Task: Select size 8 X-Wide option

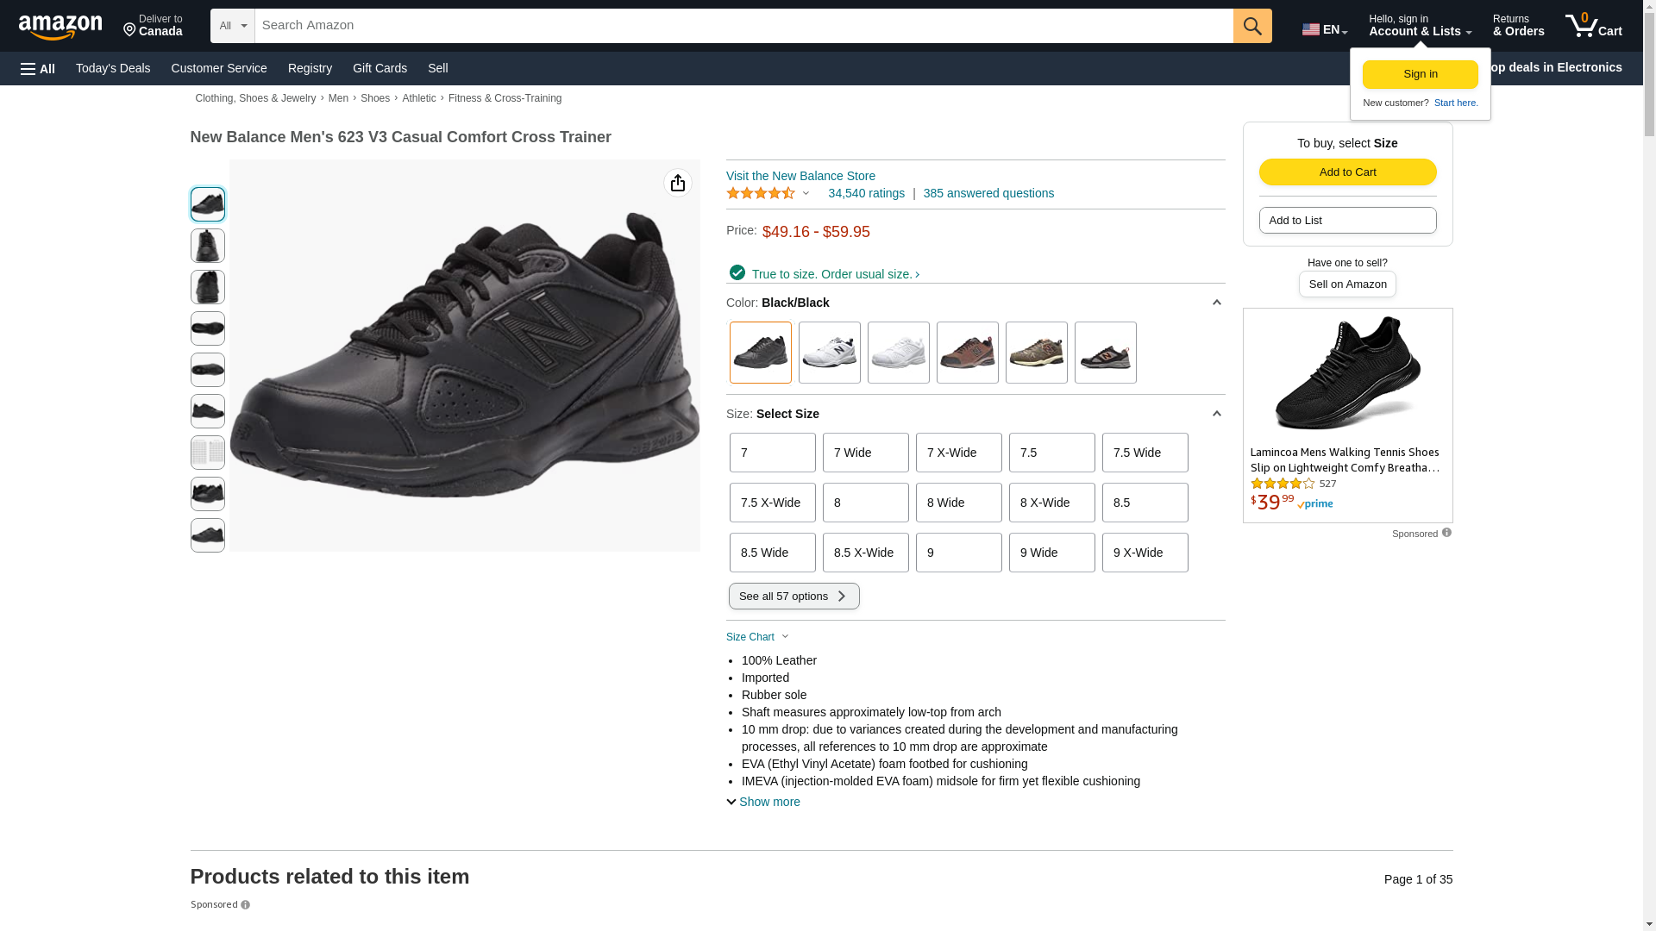Action: pos(1051,503)
